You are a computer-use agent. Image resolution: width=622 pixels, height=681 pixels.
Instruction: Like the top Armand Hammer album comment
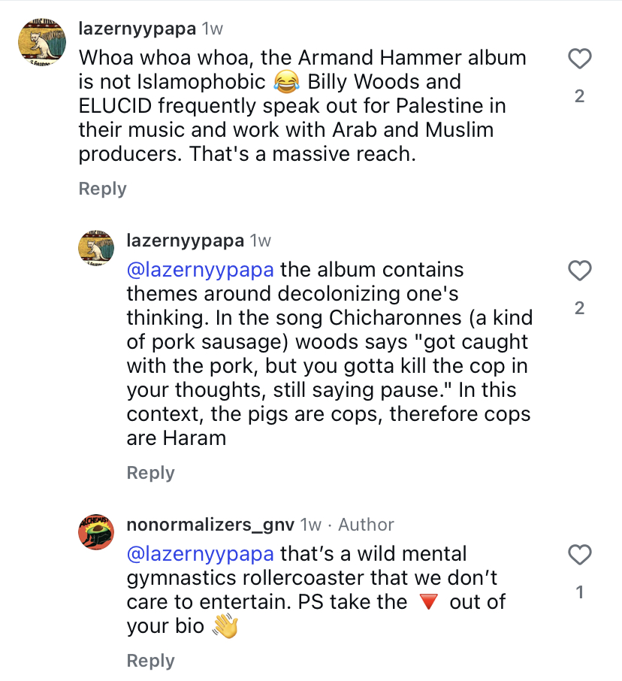[x=579, y=59]
